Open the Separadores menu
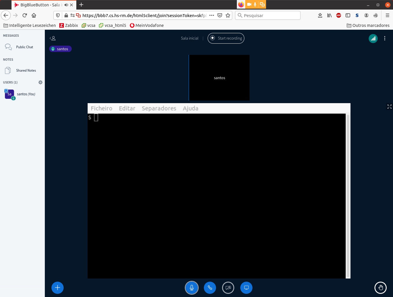This screenshot has width=393, height=297. (159, 108)
